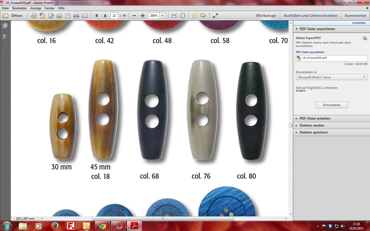Click the Anmelden link
This screenshot has width=370, height=231.
[x=359, y=23]
